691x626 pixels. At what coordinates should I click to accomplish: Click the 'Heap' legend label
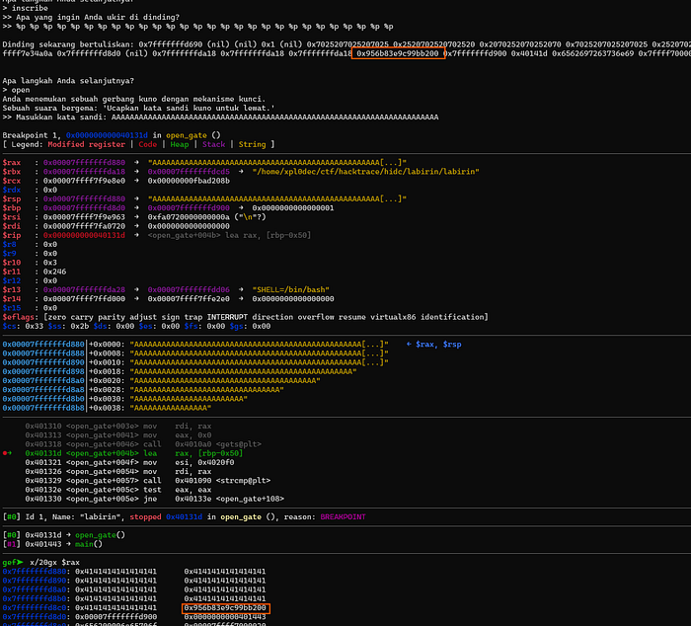coord(180,144)
